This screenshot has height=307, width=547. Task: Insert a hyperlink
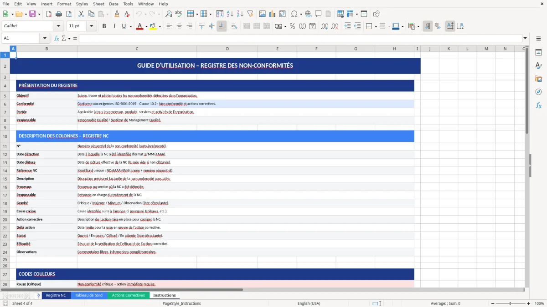tap(308, 14)
